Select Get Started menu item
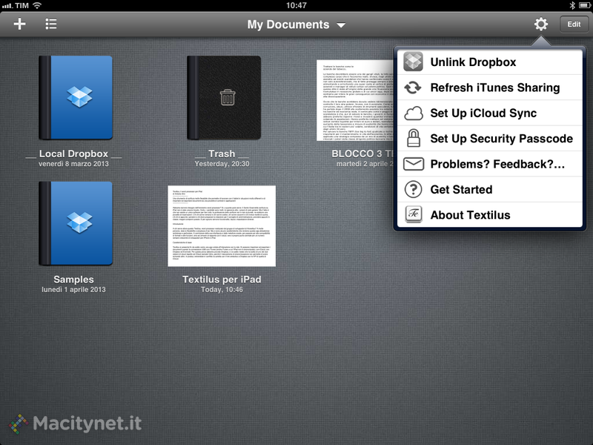This screenshot has height=445, width=593. tap(489, 189)
